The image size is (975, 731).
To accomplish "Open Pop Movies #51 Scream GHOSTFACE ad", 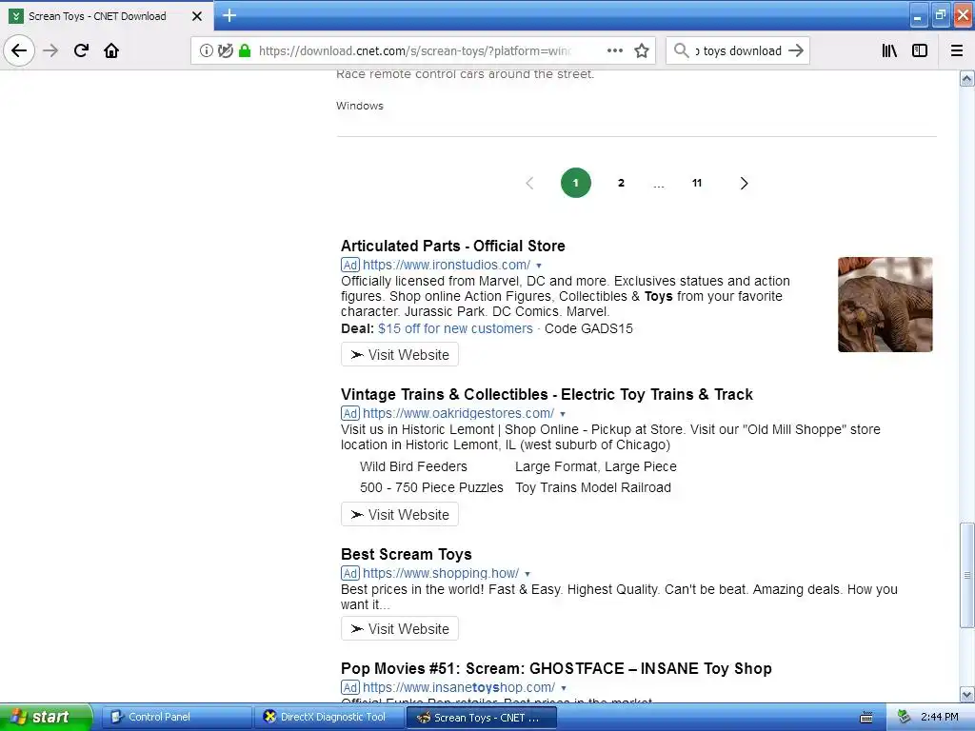I will click(556, 669).
